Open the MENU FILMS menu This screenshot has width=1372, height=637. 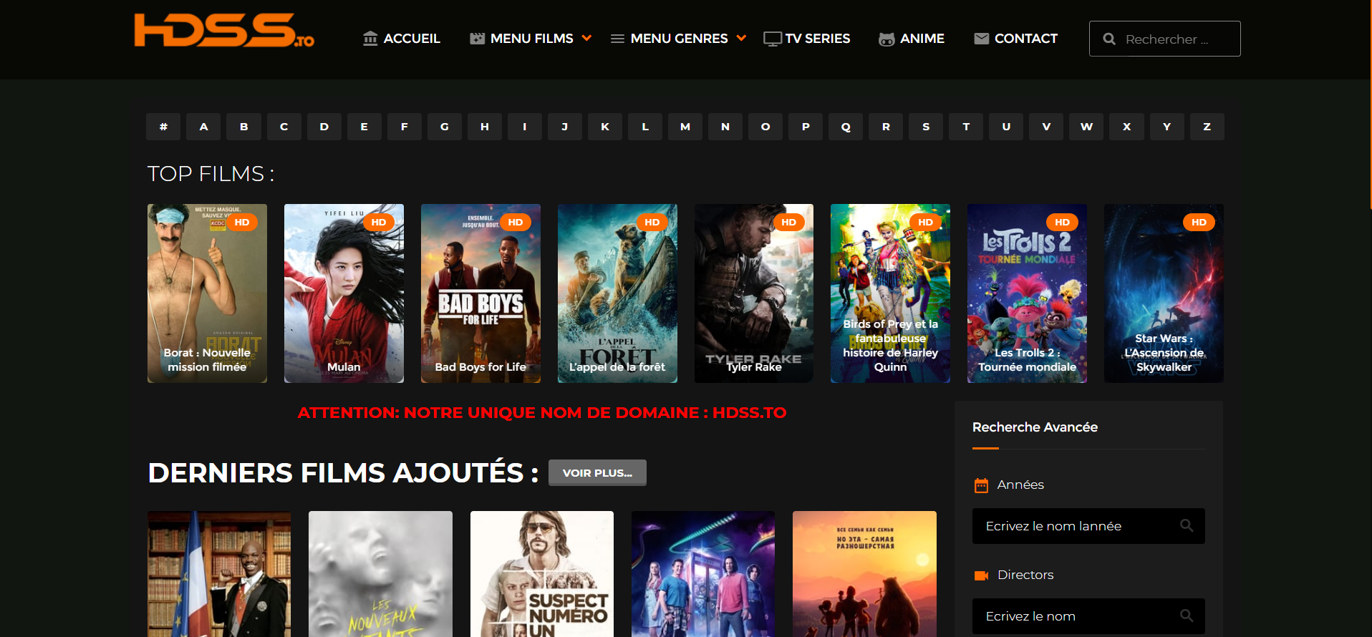pyautogui.click(x=531, y=39)
